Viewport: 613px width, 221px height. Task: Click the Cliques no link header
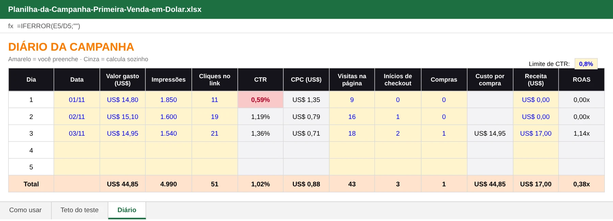point(215,80)
